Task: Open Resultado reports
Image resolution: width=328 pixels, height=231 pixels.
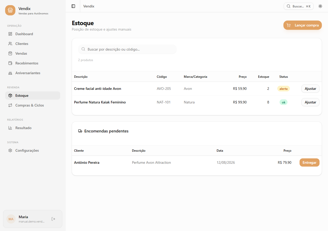Action: [x=33, y=128]
